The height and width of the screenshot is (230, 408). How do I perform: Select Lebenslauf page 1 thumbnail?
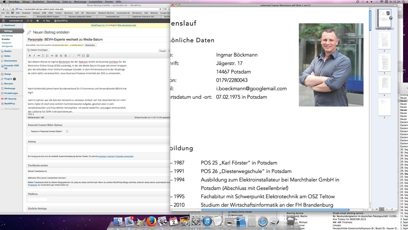point(384,18)
